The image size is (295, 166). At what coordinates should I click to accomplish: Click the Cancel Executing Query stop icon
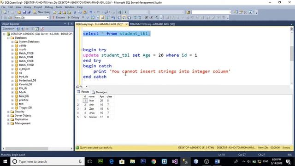[x=83, y=18]
